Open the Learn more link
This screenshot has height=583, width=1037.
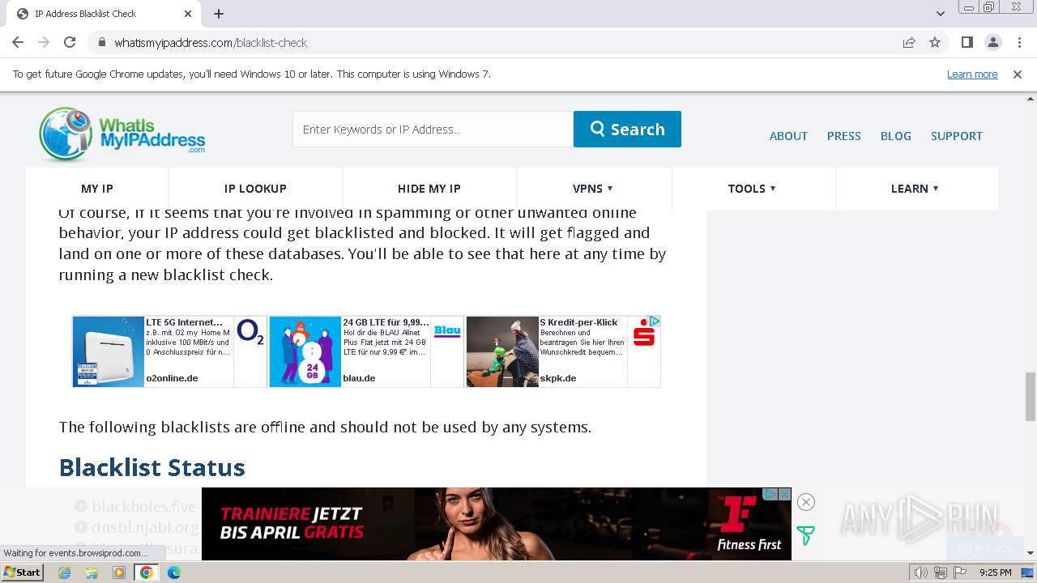(972, 74)
